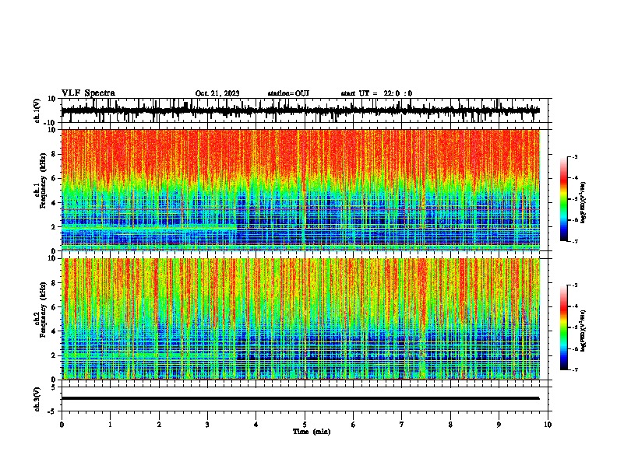Click time axis tick label 7

click(402, 425)
